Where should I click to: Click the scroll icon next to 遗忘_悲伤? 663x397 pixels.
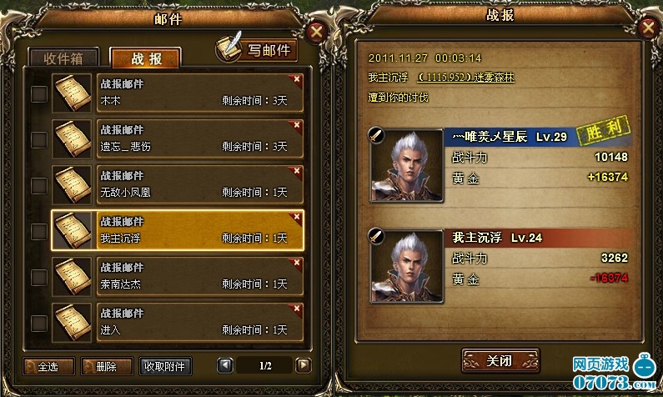tap(72, 139)
